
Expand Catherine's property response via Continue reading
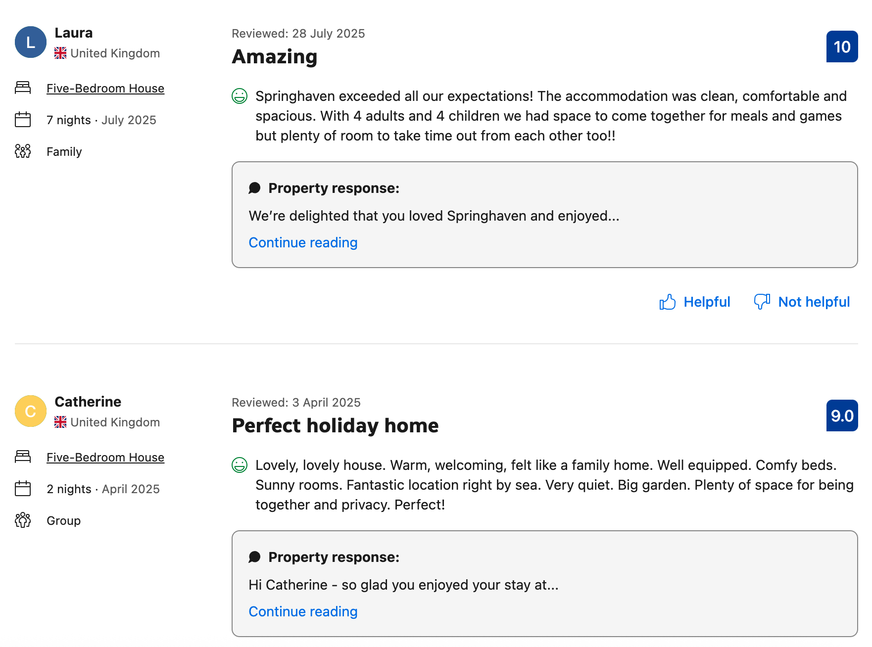point(303,611)
